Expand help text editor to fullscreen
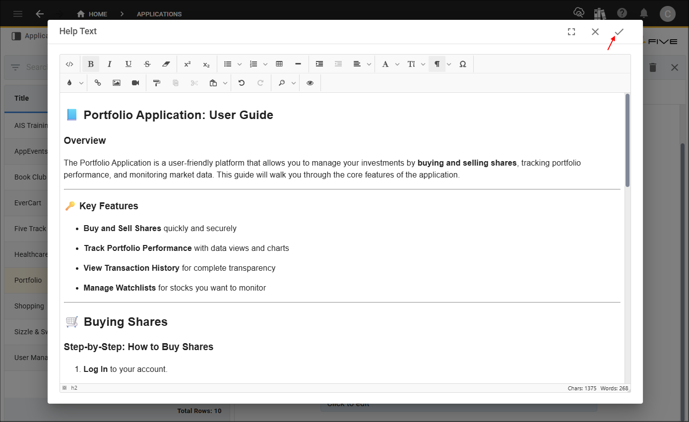The height and width of the screenshot is (422, 689). coord(571,32)
